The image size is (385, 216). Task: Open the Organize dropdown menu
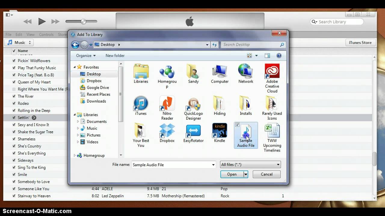pyautogui.click(x=86, y=55)
